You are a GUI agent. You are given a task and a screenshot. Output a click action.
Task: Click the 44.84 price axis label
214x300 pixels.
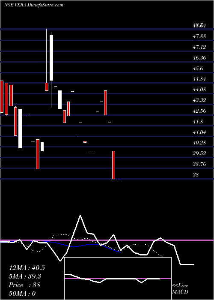tap(199, 79)
